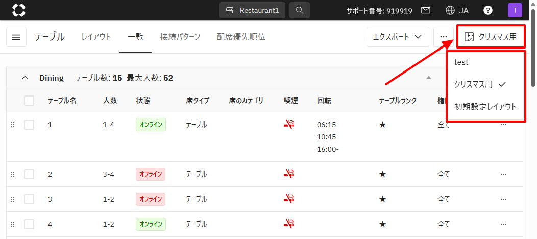Select the 一覧 tab
The width and height of the screenshot is (537, 239).
click(135, 37)
